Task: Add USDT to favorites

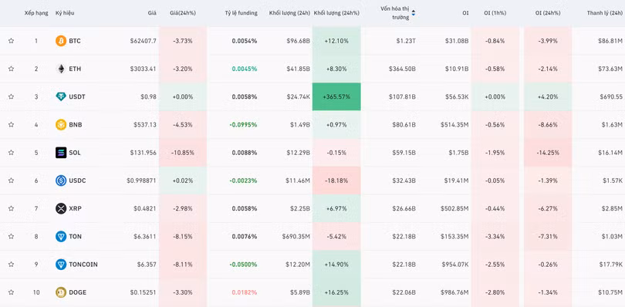Action: (11, 96)
